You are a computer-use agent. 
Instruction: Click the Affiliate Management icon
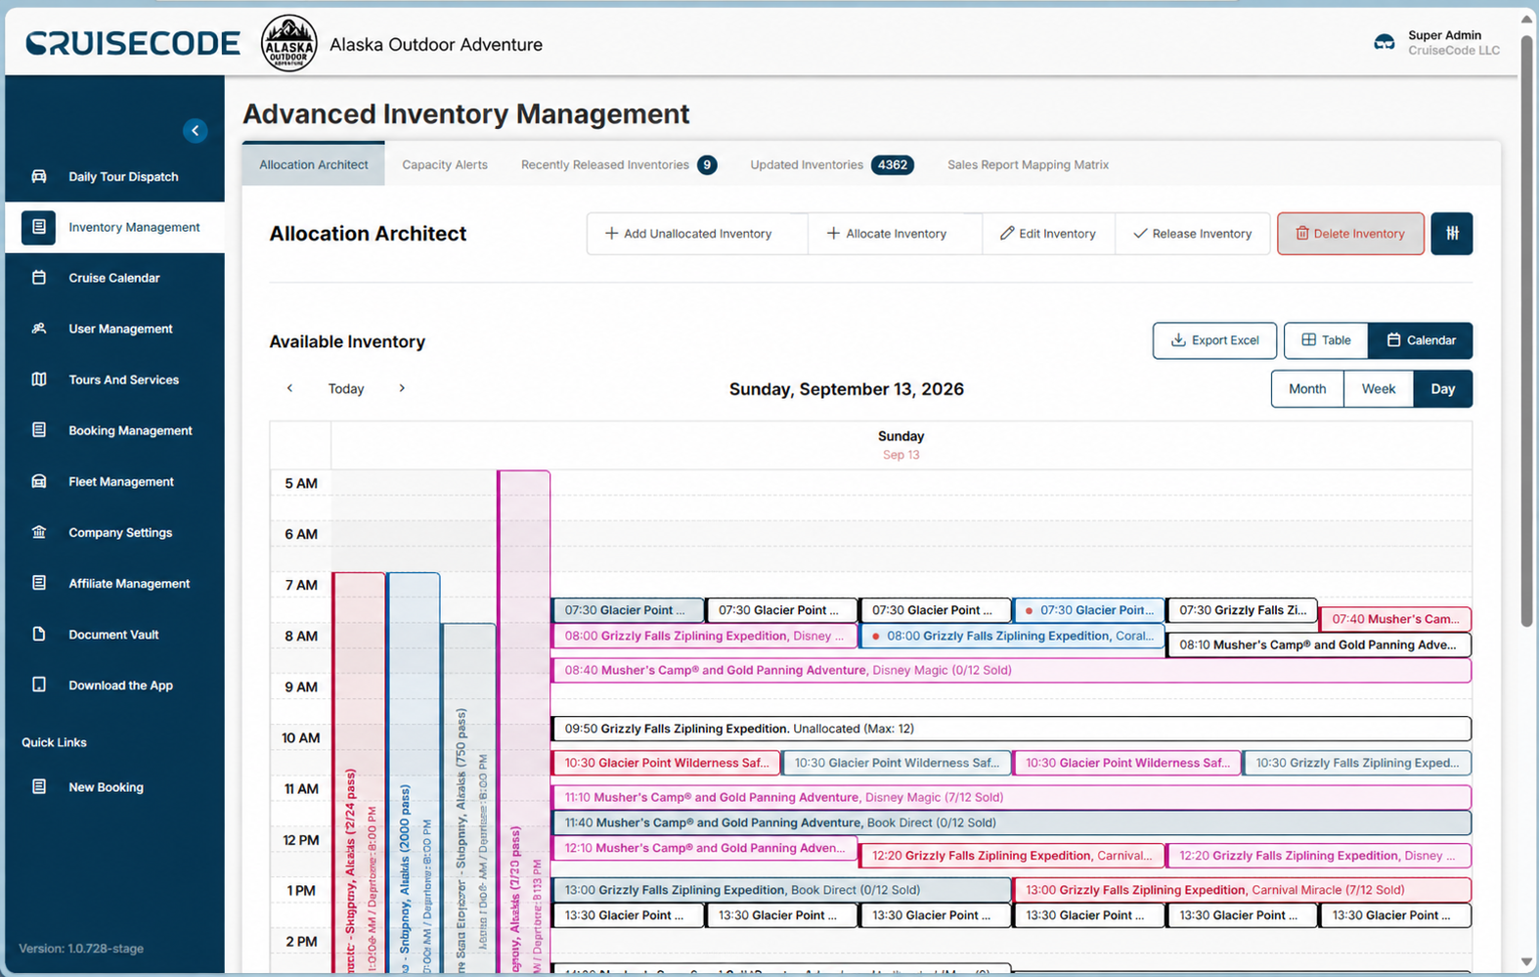click(x=39, y=583)
